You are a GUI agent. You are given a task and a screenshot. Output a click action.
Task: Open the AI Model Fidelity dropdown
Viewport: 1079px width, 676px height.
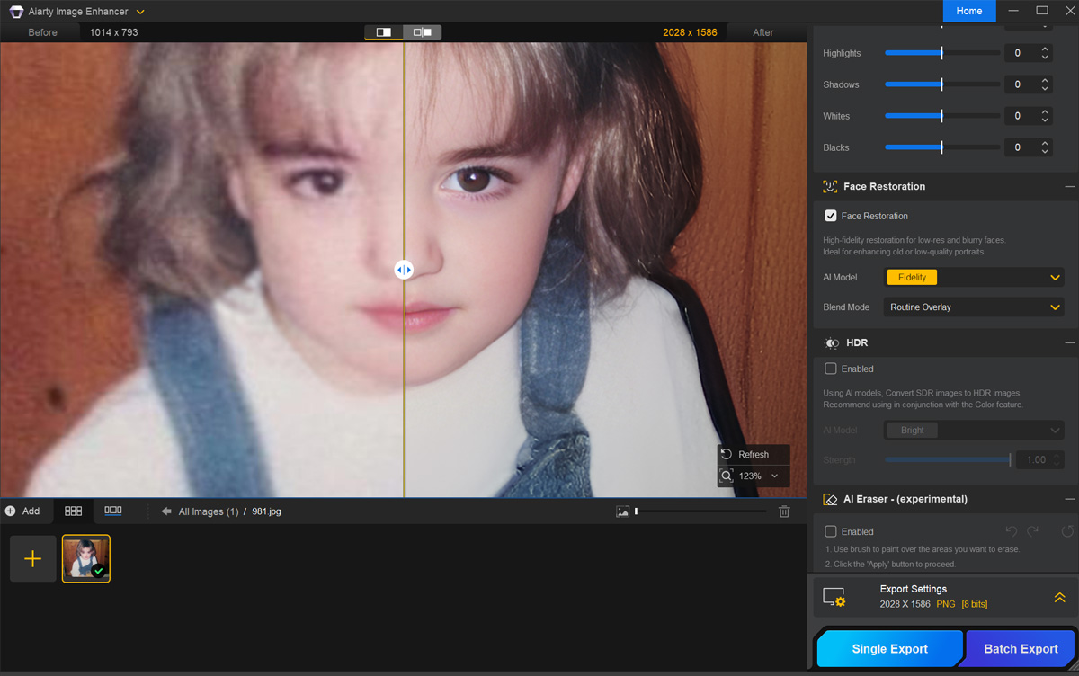(x=975, y=278)
